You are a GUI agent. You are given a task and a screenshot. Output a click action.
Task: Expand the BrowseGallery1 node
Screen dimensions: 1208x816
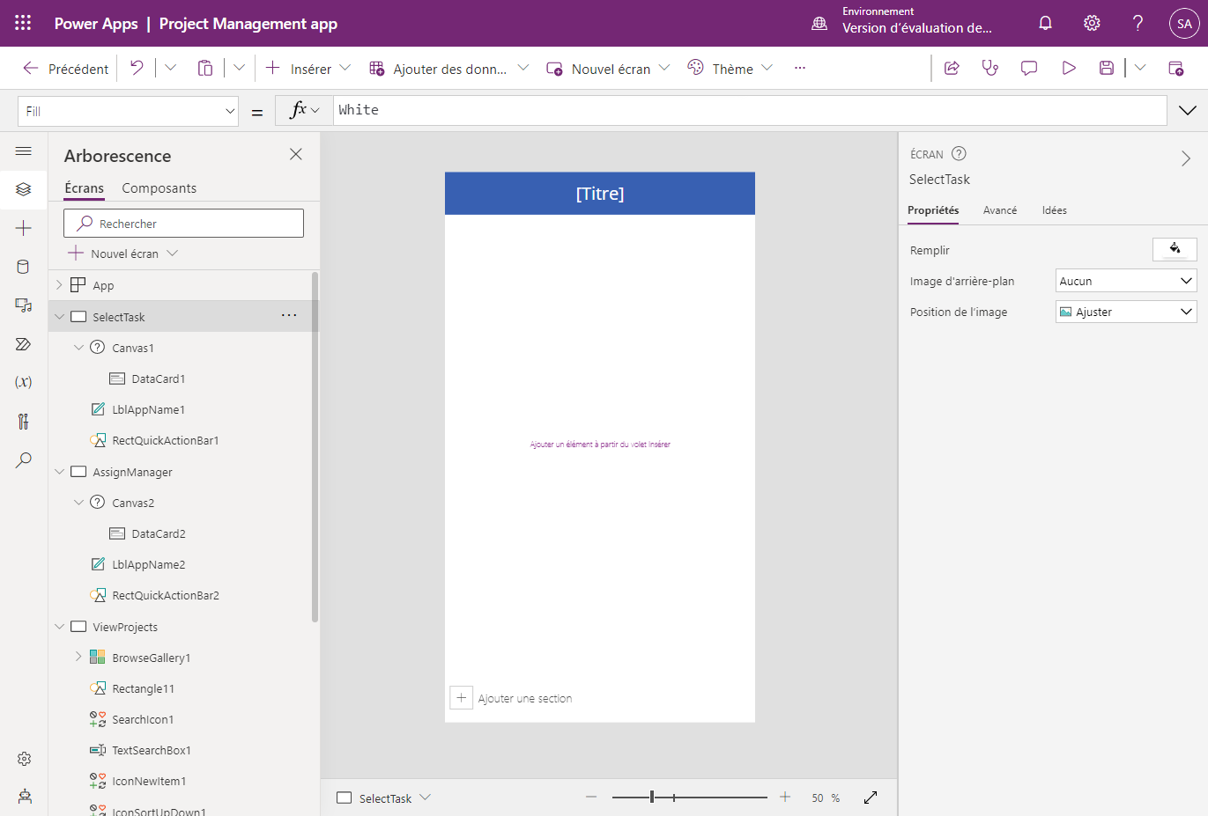(x=78, y=658)
